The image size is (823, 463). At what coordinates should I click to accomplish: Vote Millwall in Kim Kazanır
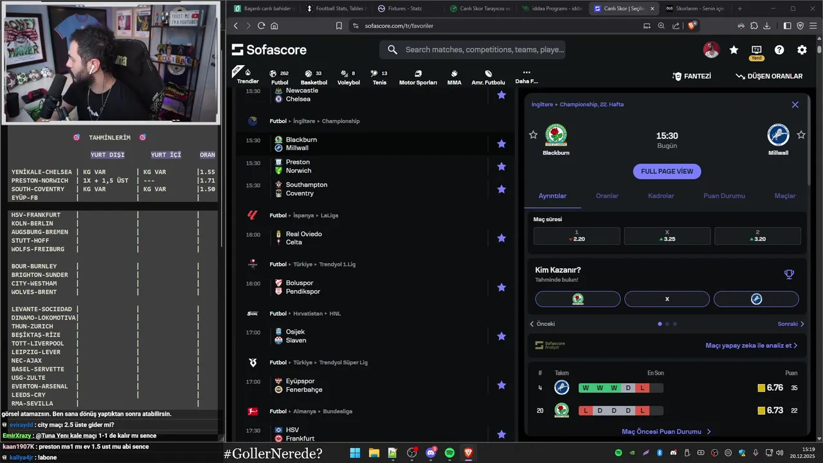click(x=756, y=299)
